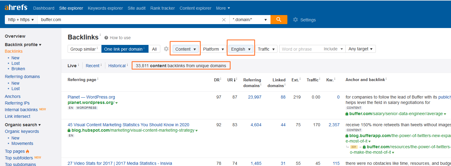451x166 pixels.
Task: Open the English language dropdown
Action: (x=241, y=49)
